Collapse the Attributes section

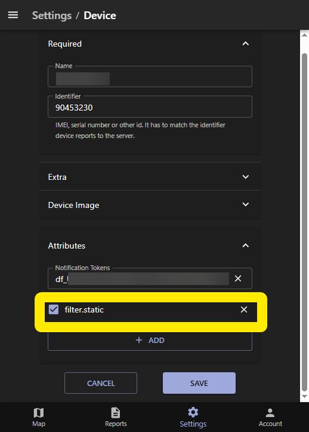pos(245,246)
